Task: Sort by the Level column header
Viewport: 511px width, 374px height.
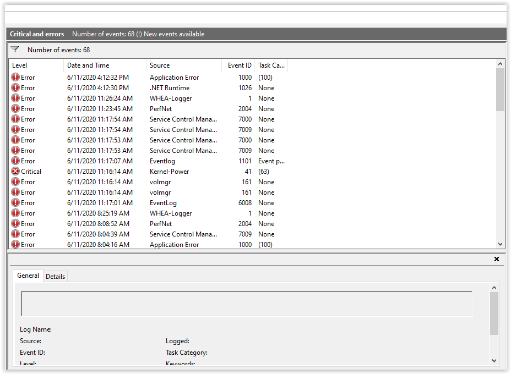Action: coord(36,65)
